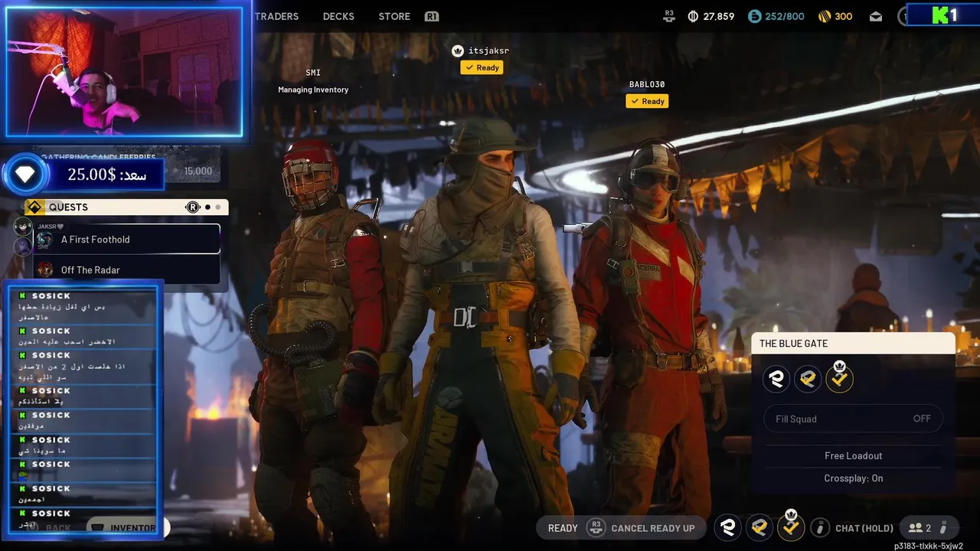
Task: Click yellow-check squad emblem in Blue Gate panel
Action: tap(808, 378)
